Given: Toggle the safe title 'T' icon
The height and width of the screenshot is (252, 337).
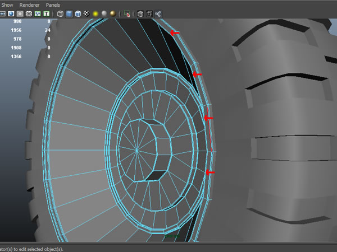Looking at the screenshot, I should click(x=46, y=14).
